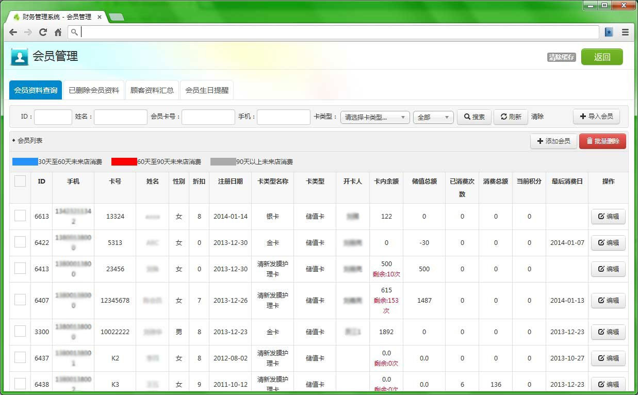Click the browser reload icon
Viewport: 638px width, 395px height.
[x=43, y=32]
